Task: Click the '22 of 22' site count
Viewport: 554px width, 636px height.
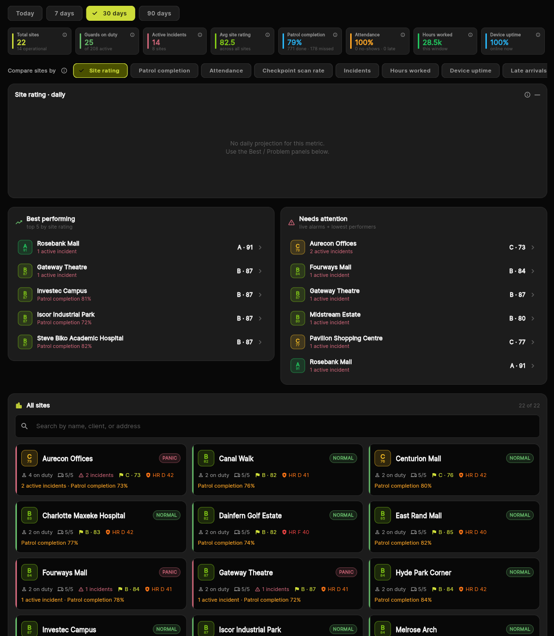Action: [x=529, y=405]
